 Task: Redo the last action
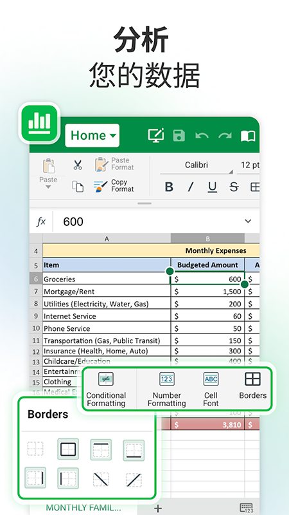[225, 136]
